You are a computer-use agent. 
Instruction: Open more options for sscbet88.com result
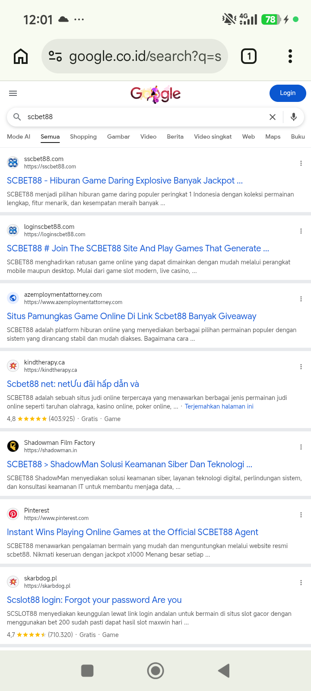[301, 163]
